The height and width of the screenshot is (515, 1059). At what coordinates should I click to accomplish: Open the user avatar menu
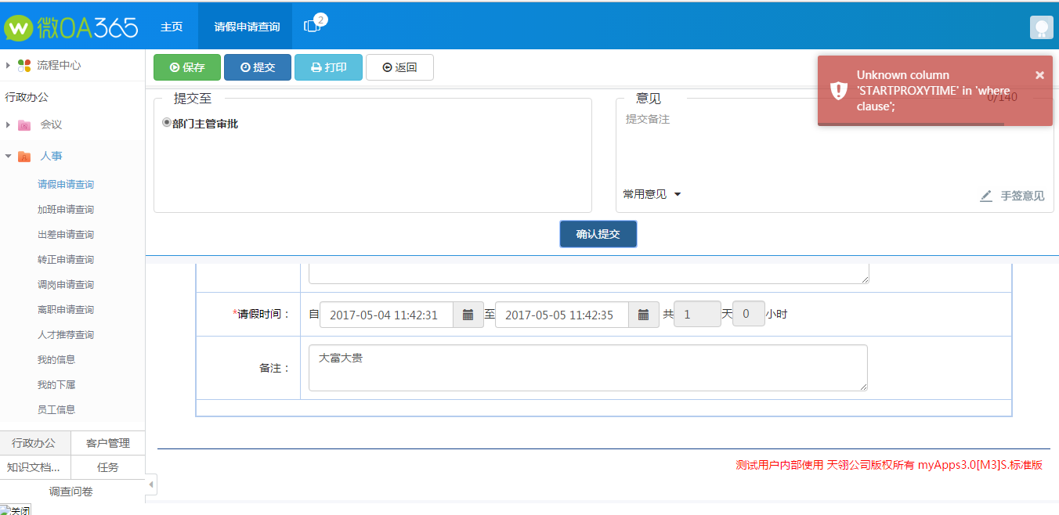[x=1041, y=27]
